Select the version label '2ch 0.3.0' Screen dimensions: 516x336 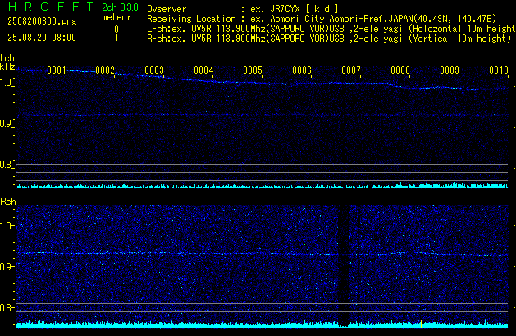coord(120,7)
